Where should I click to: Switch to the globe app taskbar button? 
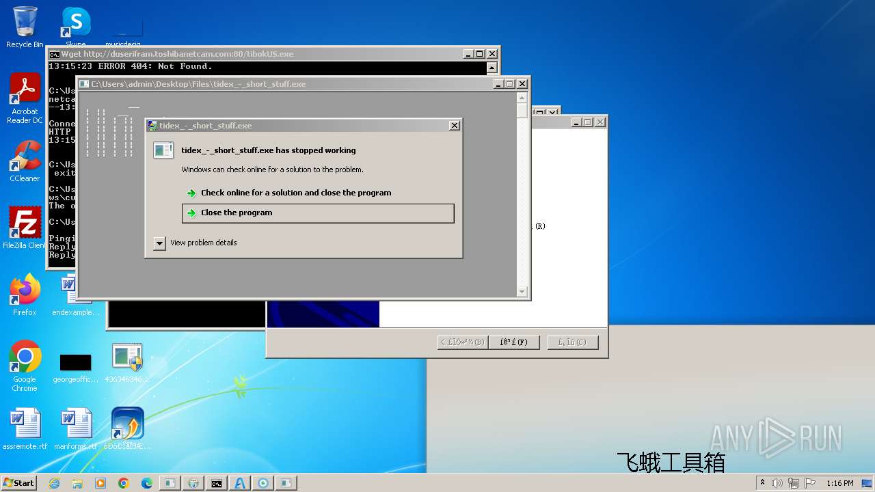pyautogui.click(x=193, y=483)
